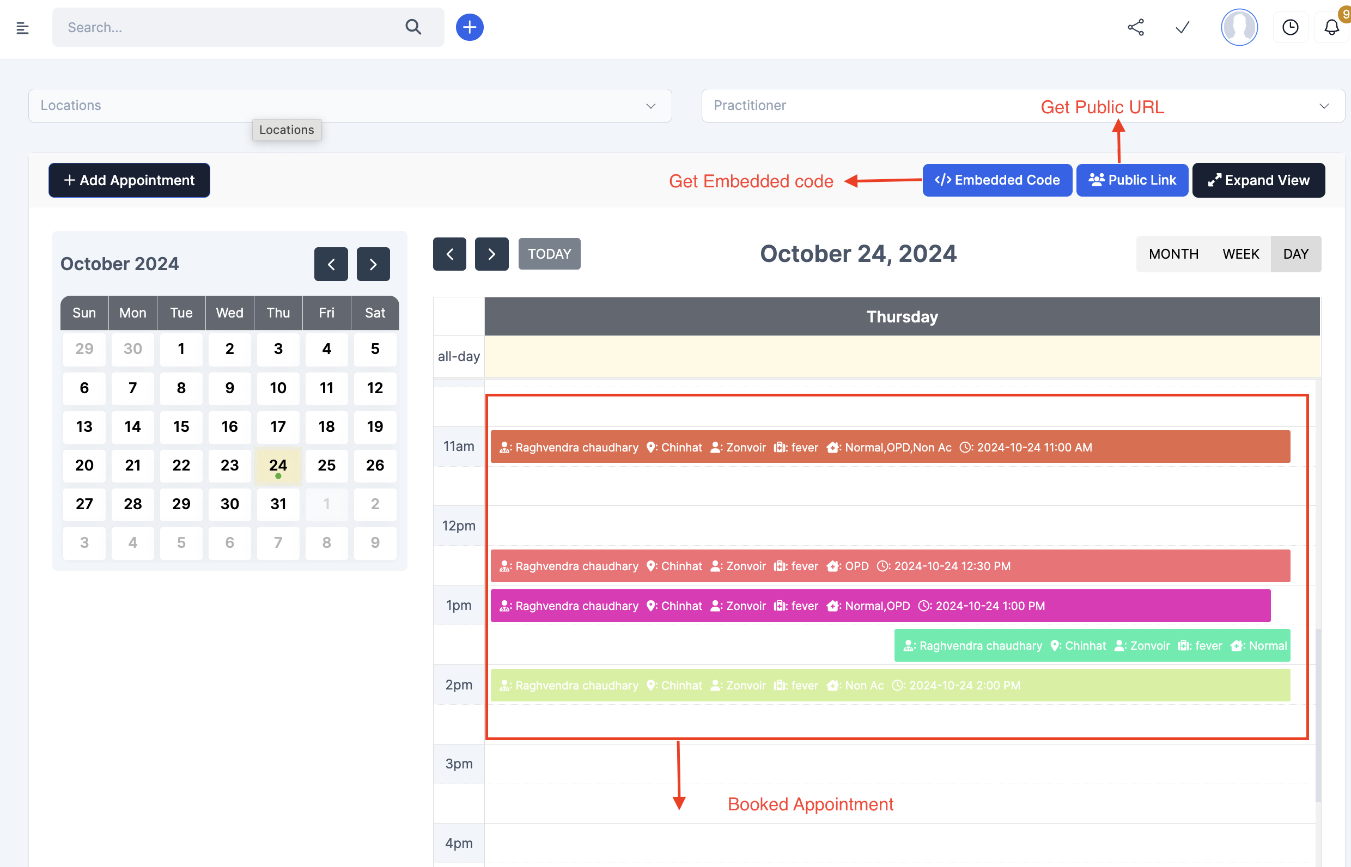Image resolution: width=1351 pixels, height=867 pixels.
Task: Click TODAY button in calendar toolbar
Action: [550, 253]
